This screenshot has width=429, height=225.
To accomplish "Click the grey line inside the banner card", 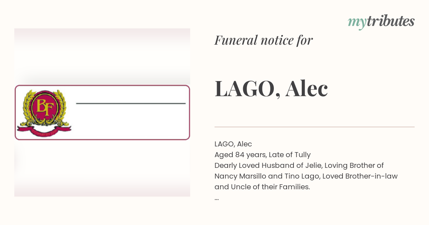I will (131, 104).
